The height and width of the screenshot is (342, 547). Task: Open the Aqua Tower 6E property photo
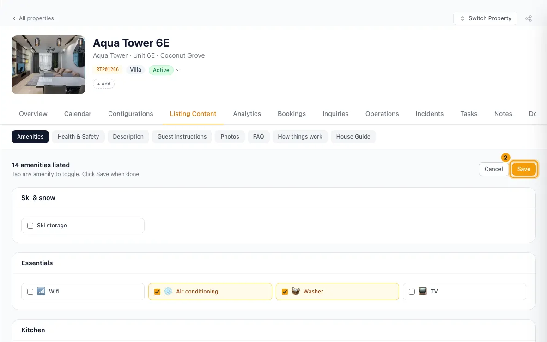(x=49, y=65)
